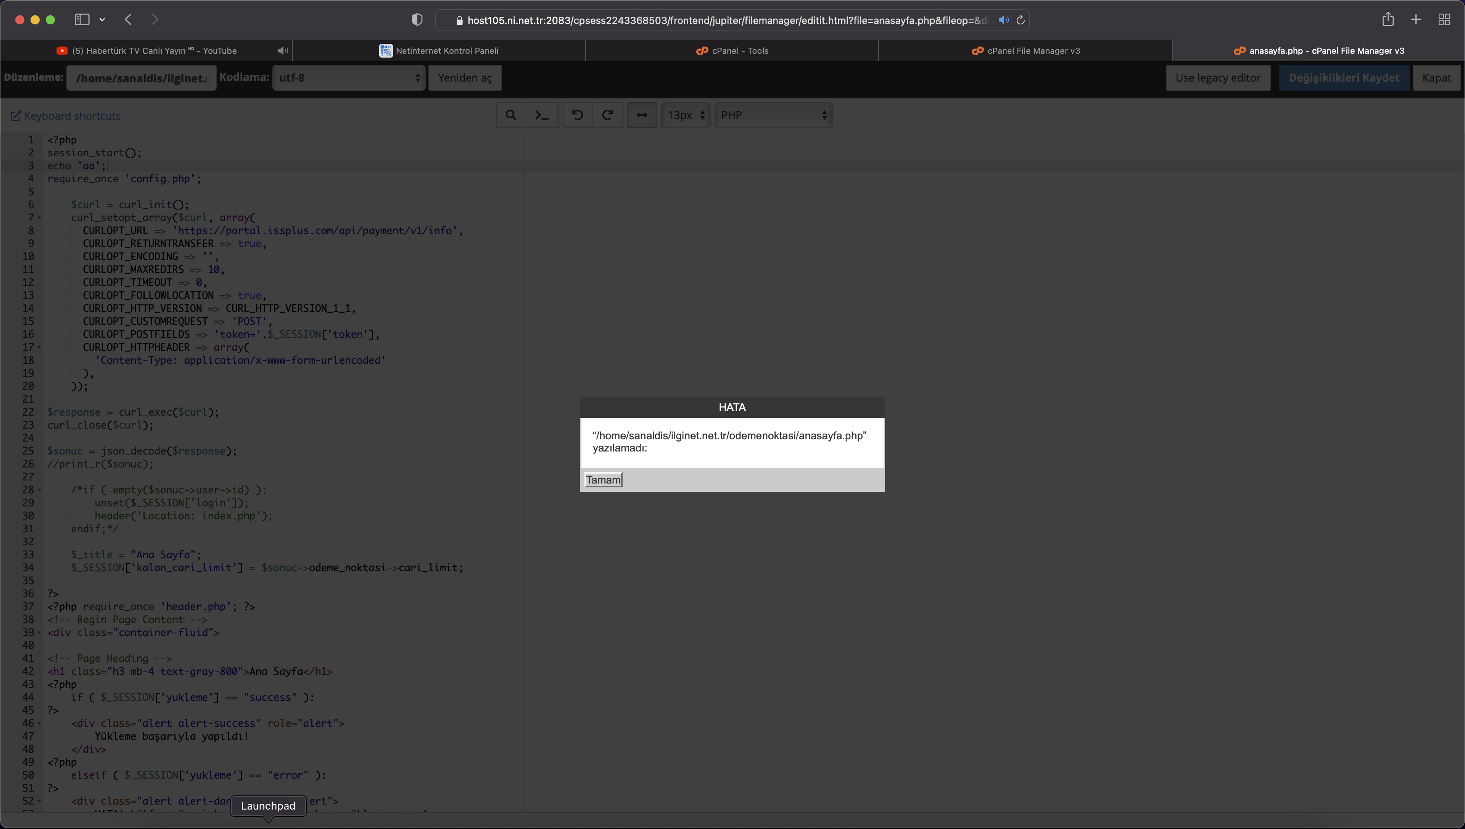Image resolution: width=1465 pixels, height=829 pixels.
Task: Dismiss the HATA dialog with Tamam
Action: (603, 479)
